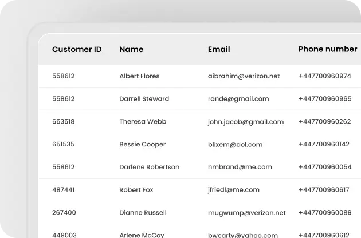This screenshot has height=238, width=361.
Task: Select phone number +447700960617
Action: pyautogui.click(x=324, y=190)
